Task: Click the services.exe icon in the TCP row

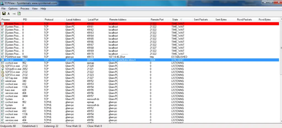Action: tap(2, 93)
